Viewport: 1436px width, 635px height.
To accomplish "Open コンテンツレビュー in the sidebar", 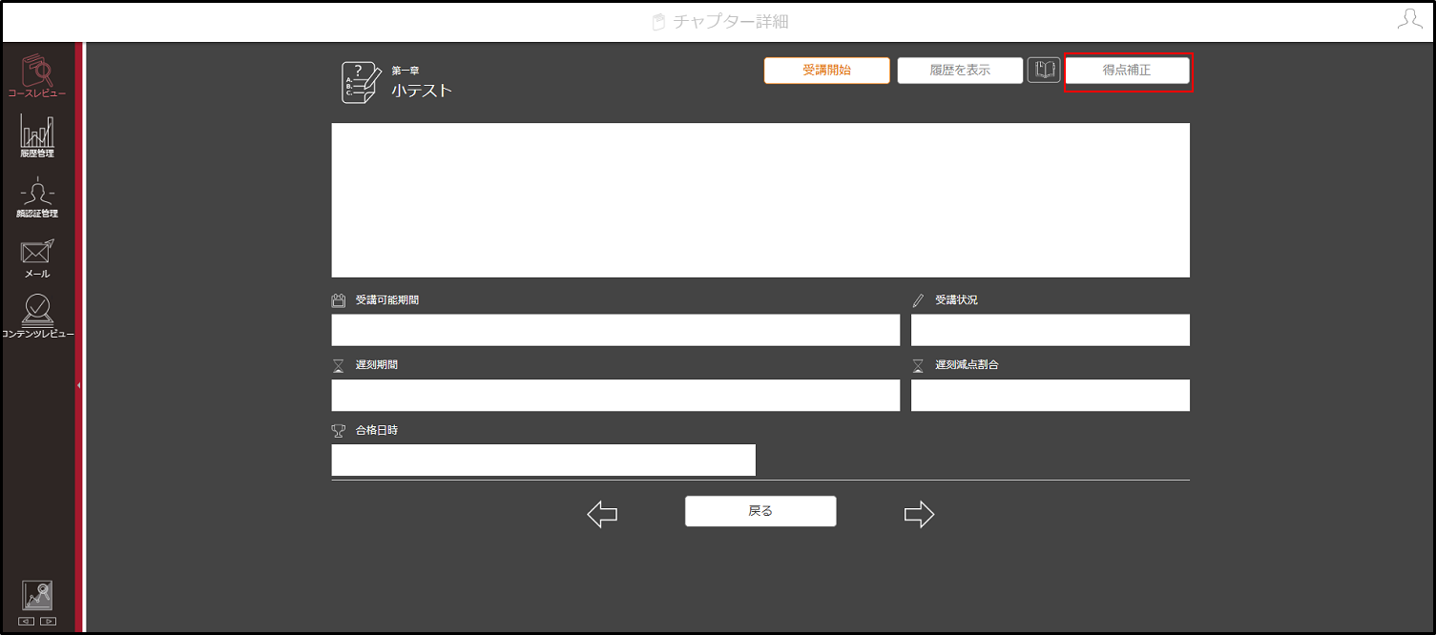I will [x=37, y=317].
